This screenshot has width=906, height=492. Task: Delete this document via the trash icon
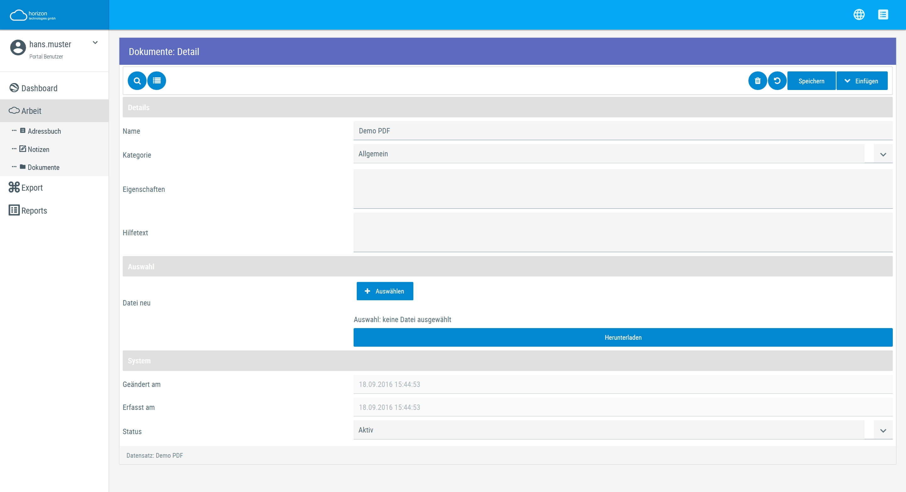pyautogui.click(x=758, y=81)
